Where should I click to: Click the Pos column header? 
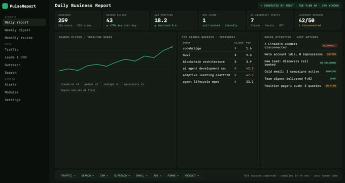[248, 43]
